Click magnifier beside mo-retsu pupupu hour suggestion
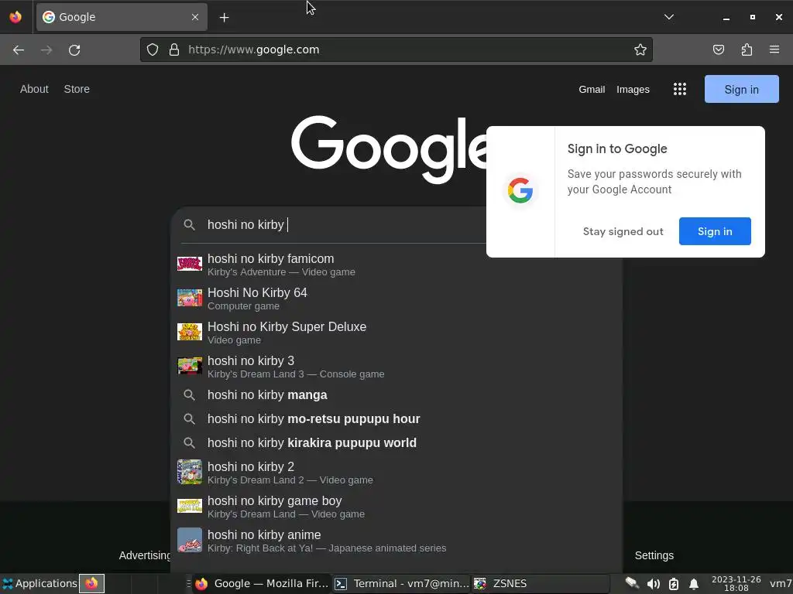 [x=189, y=418]
